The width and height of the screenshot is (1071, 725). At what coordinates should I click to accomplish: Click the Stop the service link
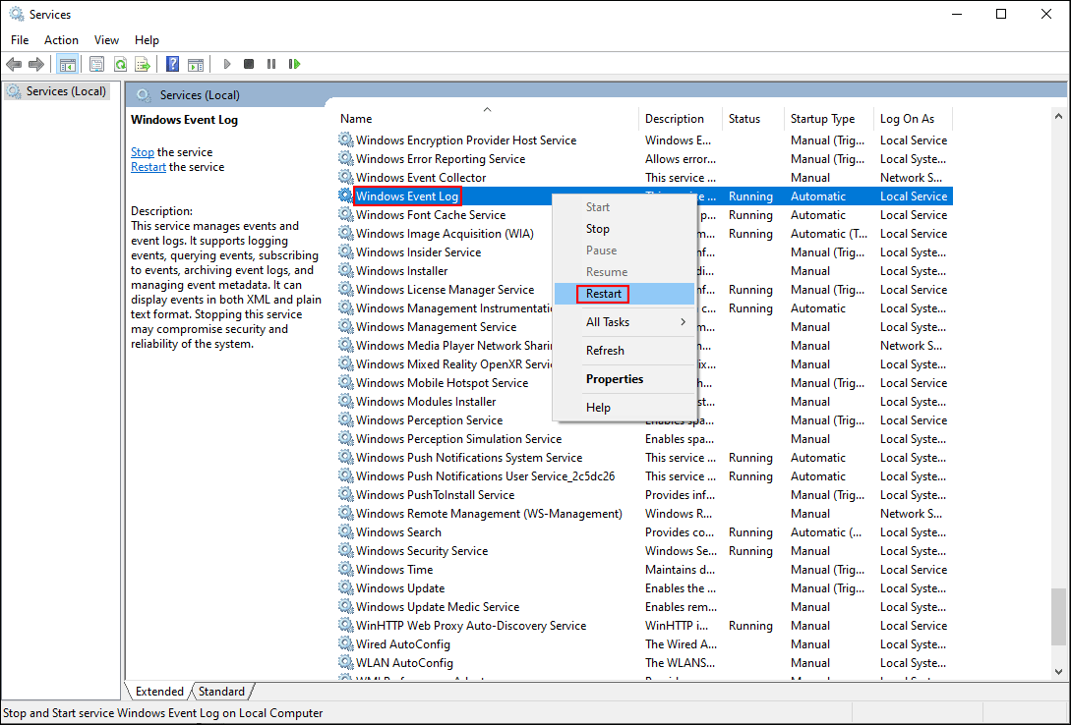point(143,152)
